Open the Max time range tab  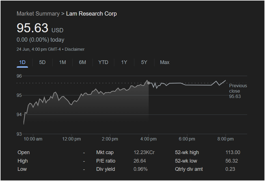165,62
